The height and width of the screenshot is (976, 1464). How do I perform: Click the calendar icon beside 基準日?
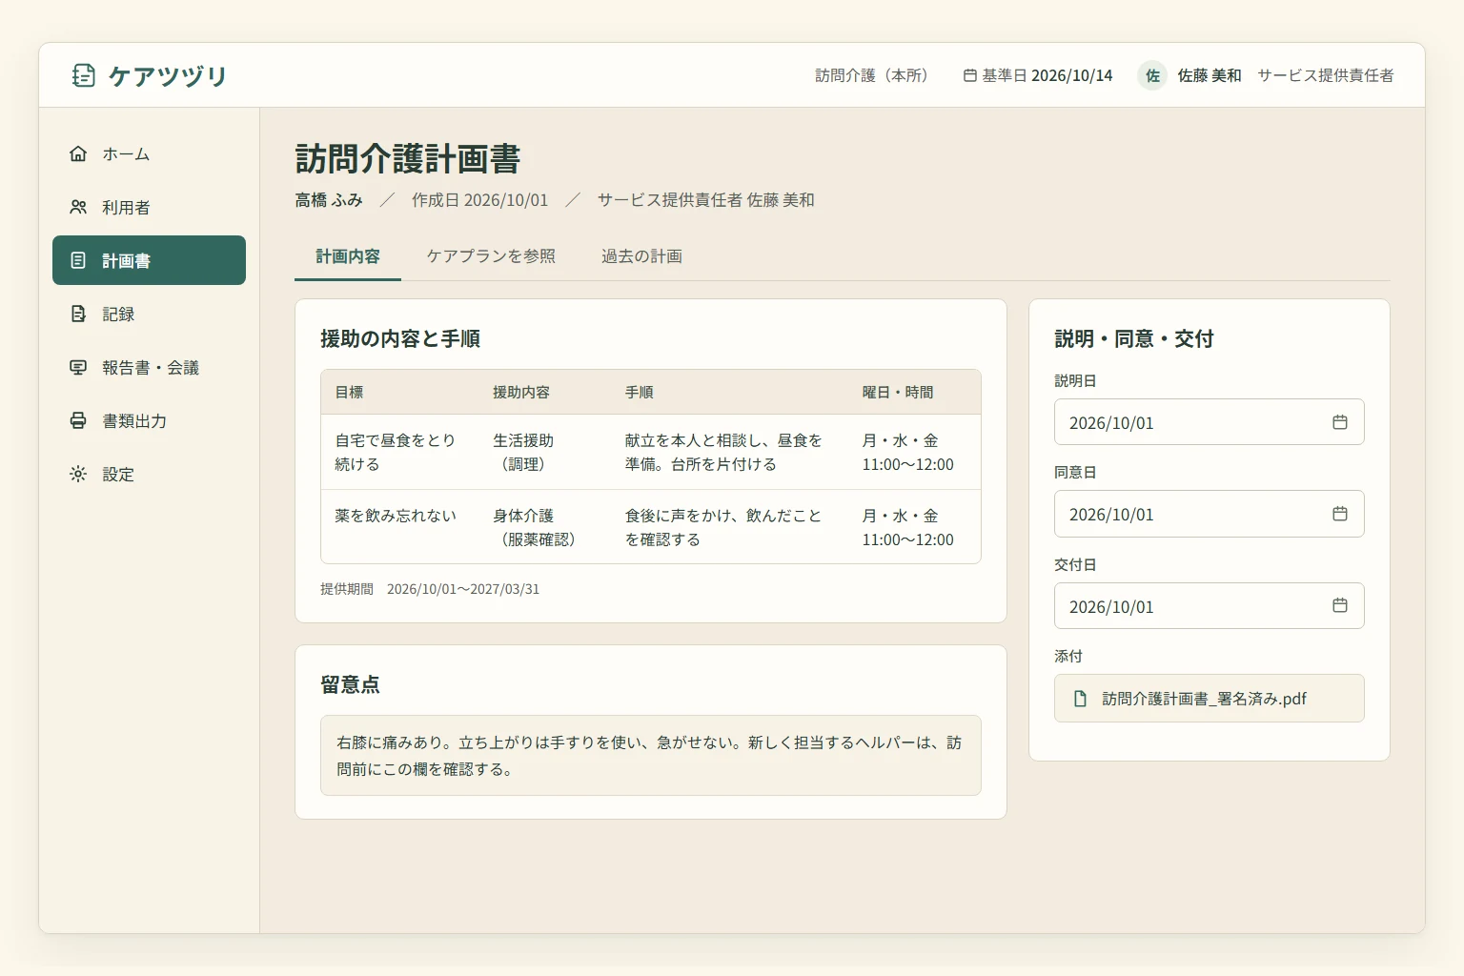[x=970, y=75]
